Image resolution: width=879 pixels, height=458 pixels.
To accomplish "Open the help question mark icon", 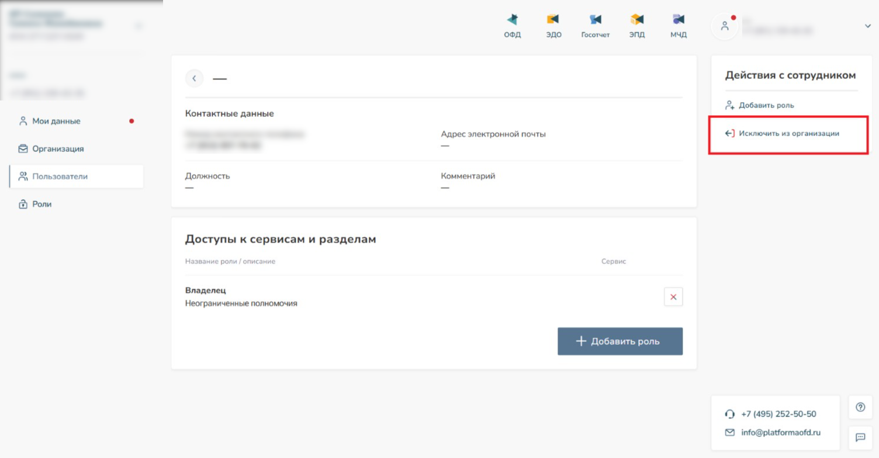I will [860, 407].
